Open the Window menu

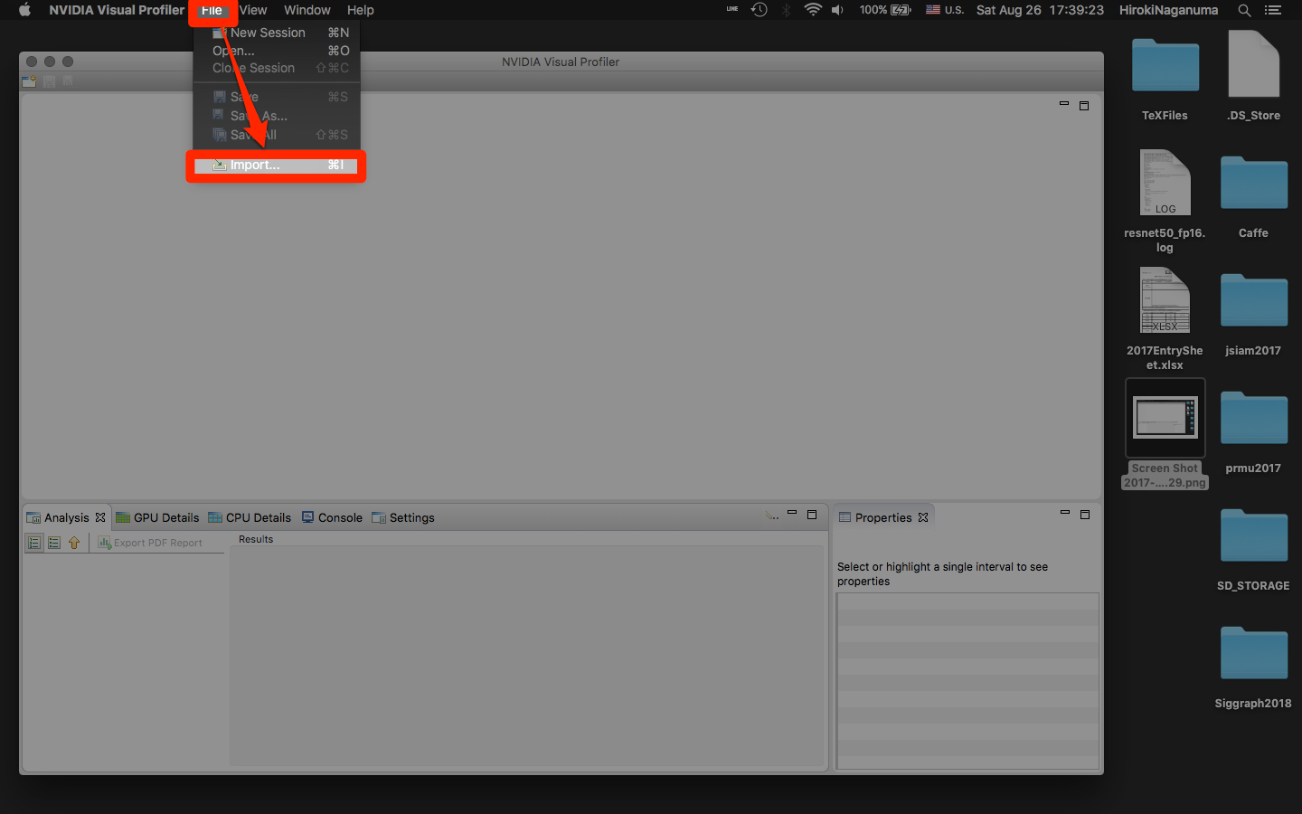pos(307,10)
